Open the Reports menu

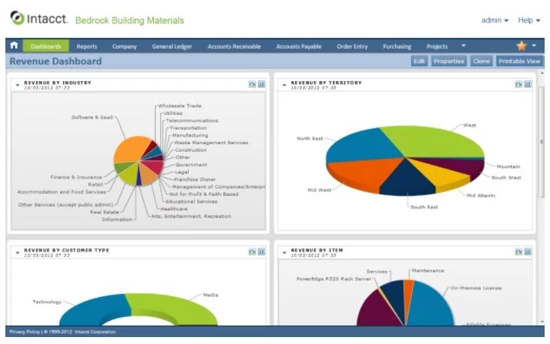point(86,46)
